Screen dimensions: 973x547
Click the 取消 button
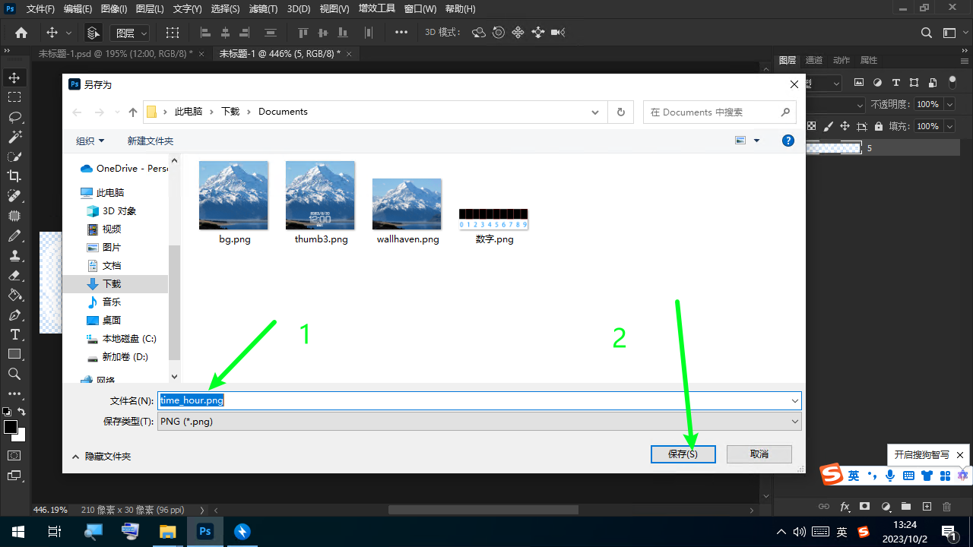(x=759, y=454)
